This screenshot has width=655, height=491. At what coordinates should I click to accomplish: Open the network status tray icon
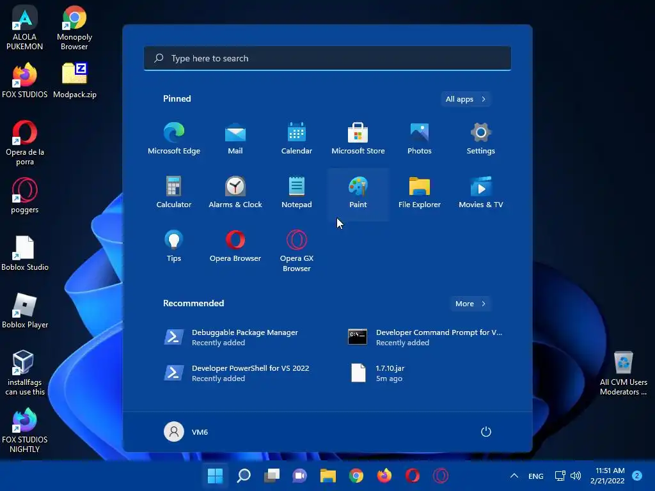(x=560, y=476)
